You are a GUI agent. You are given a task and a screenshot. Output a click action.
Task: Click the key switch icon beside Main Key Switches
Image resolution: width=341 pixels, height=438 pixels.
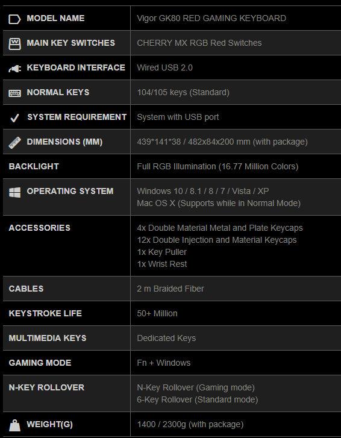pos(14,44)
